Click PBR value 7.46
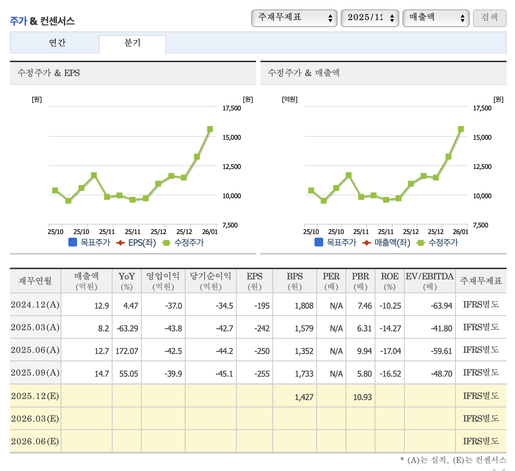This screenshot has height=471, width=515. click(x=365, y=306)
